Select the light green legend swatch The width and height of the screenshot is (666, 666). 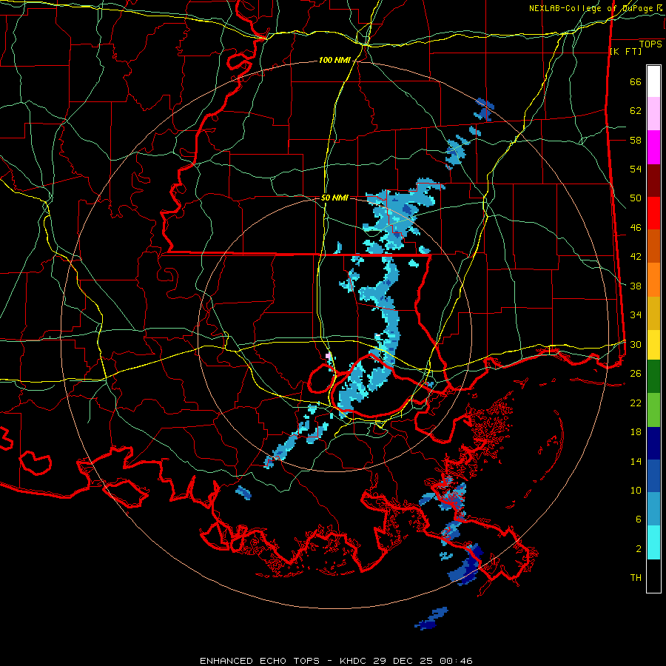pos(653,410)
